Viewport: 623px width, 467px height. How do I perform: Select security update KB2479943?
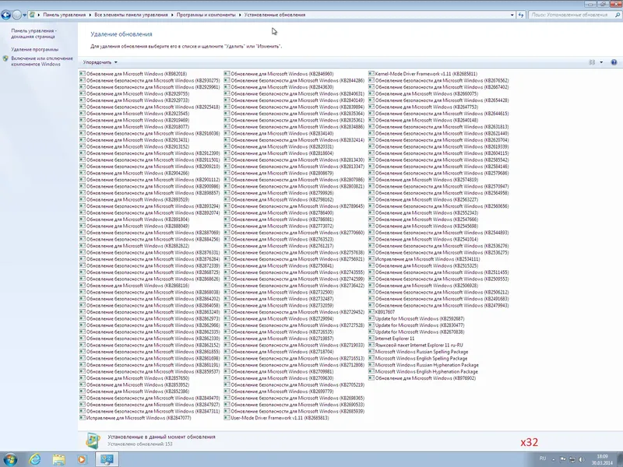(442, 305)
